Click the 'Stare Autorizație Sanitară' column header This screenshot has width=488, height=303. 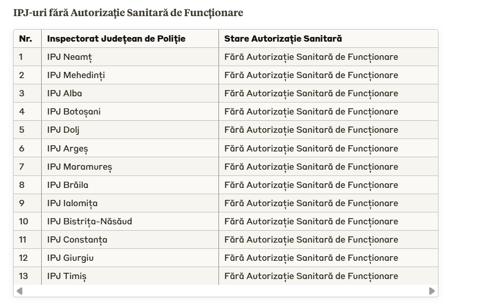[283, 39]
